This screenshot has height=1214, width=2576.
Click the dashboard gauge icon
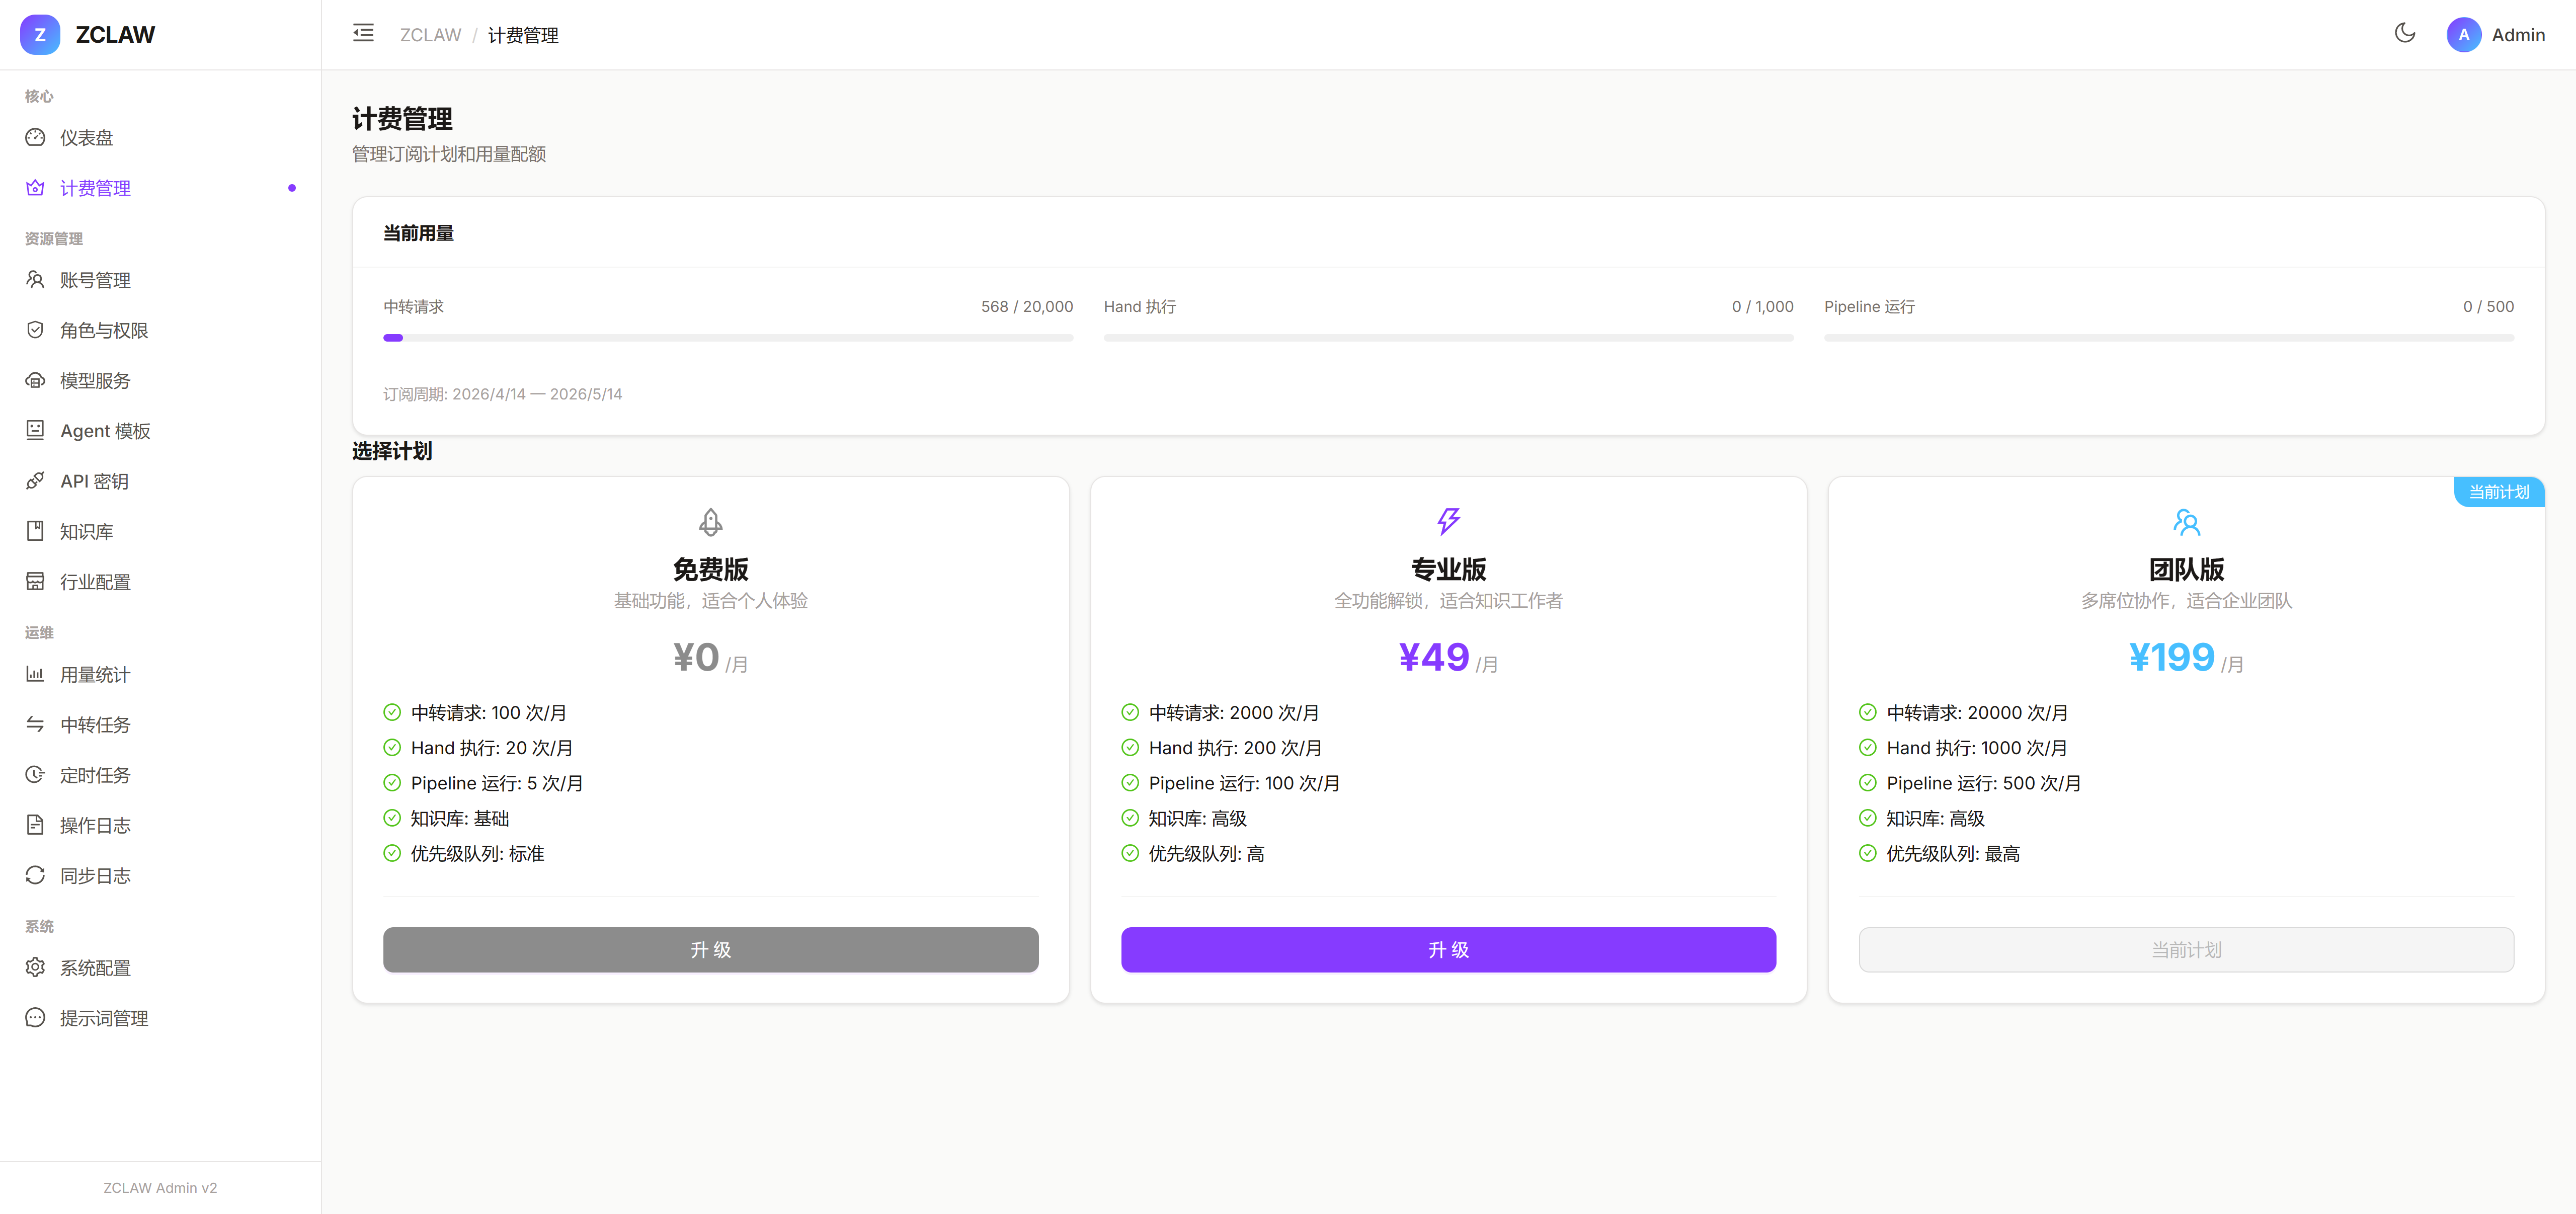[35, 138]
